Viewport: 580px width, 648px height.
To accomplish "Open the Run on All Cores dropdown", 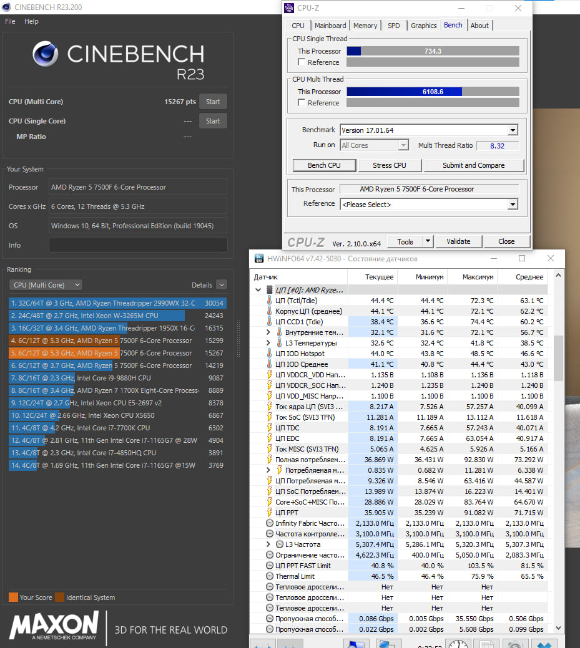I will pos(403,145).
